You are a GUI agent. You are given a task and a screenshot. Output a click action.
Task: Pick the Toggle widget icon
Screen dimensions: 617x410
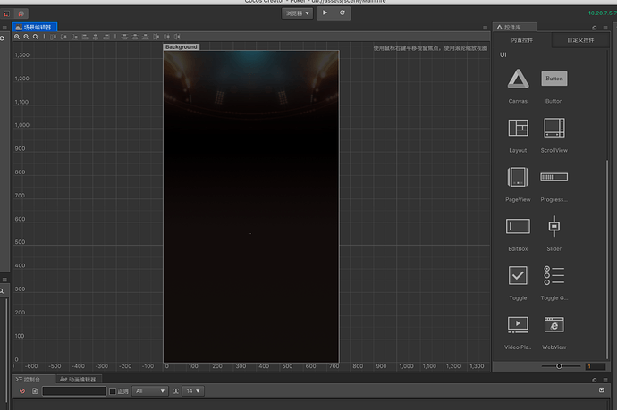pos(518,275)
